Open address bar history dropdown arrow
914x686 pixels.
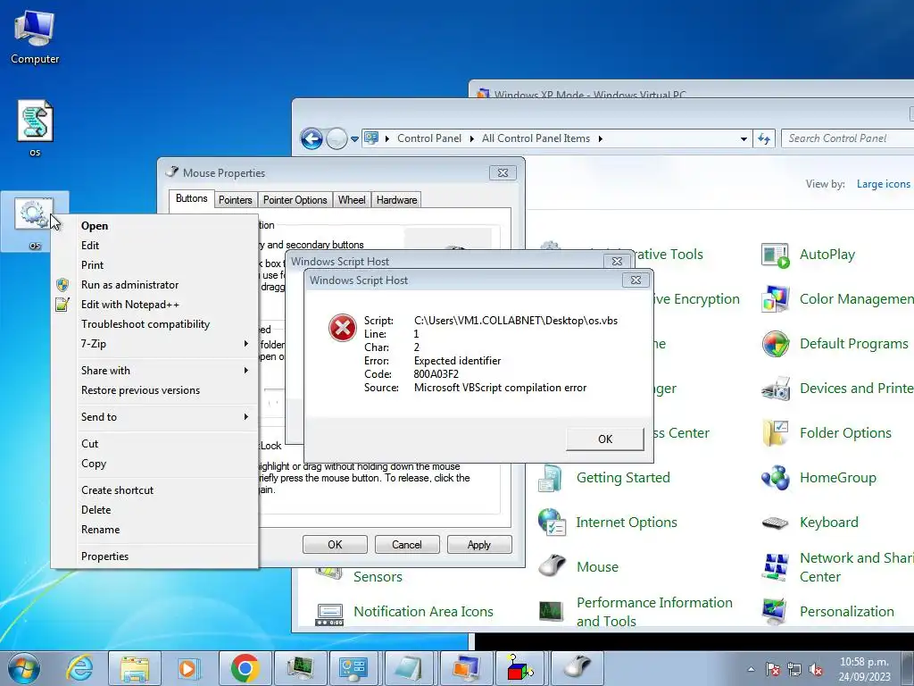(744, 138)
